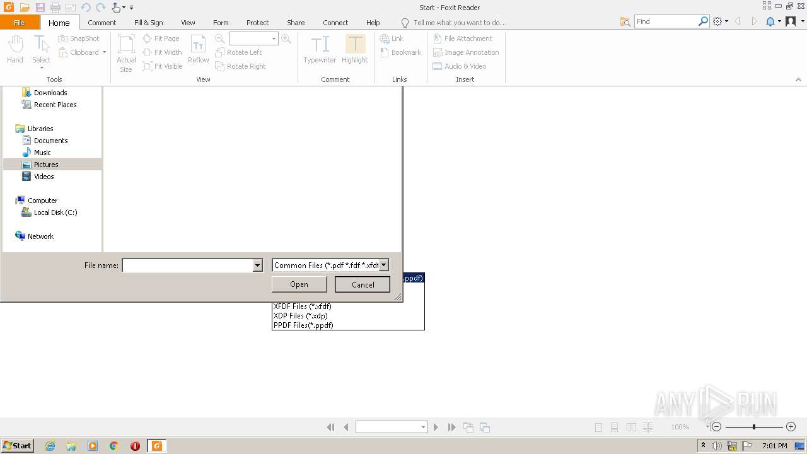Click the Print icon in quick access toolbar

tap(55, 8)
